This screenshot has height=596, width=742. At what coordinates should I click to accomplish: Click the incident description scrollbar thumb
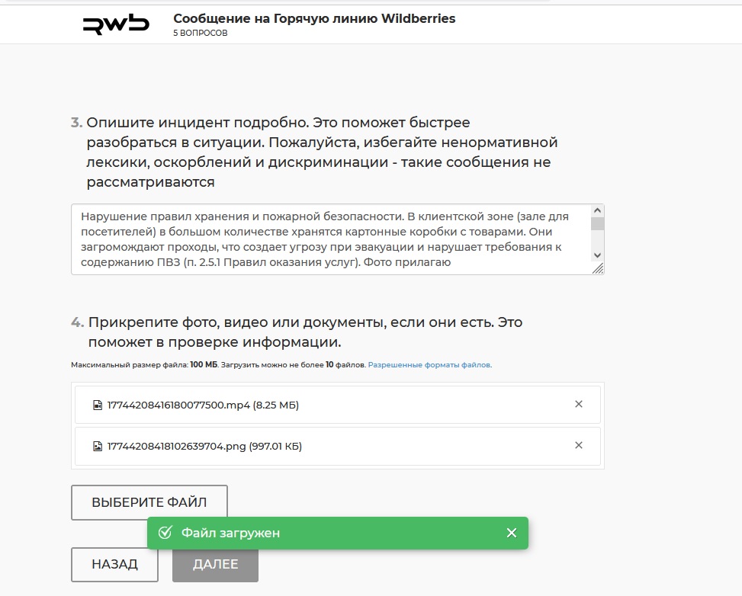[x=597, y=223]
